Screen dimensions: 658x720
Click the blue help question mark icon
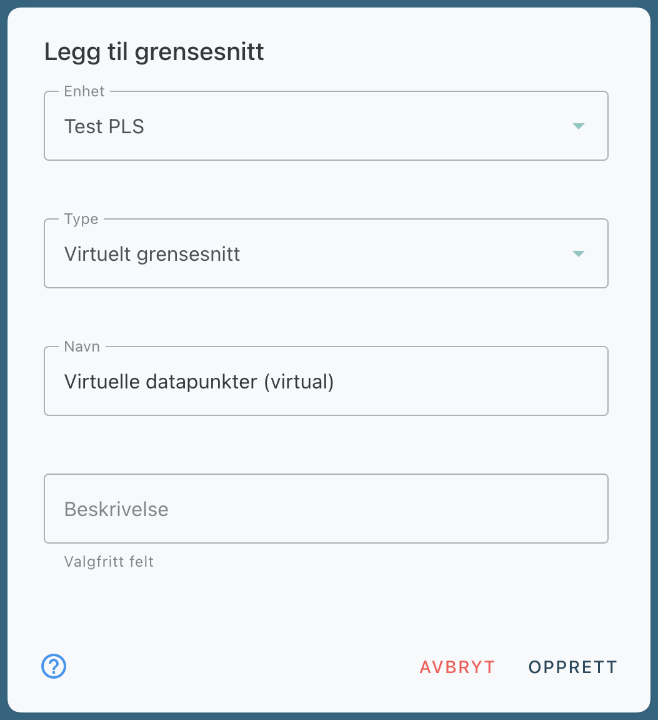click(x=54, y=666)
